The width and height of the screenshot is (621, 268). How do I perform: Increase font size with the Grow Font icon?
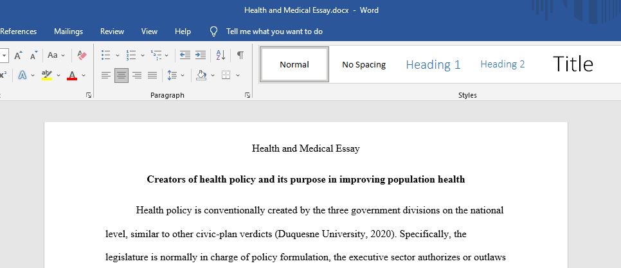coord(18,55)
